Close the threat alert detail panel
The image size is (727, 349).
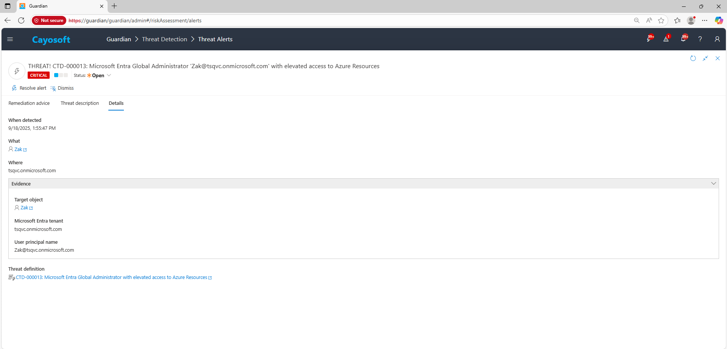718,58
